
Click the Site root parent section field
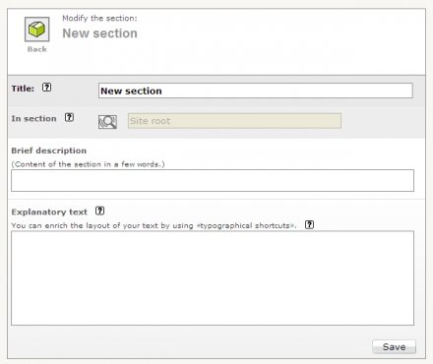point(234,121)
